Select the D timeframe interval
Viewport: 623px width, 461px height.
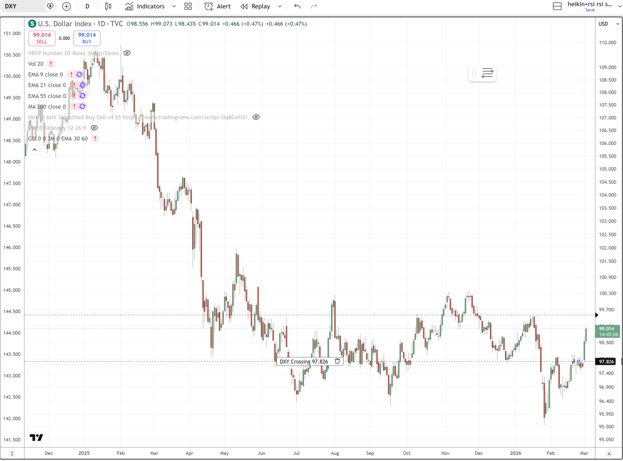point(87,6)
